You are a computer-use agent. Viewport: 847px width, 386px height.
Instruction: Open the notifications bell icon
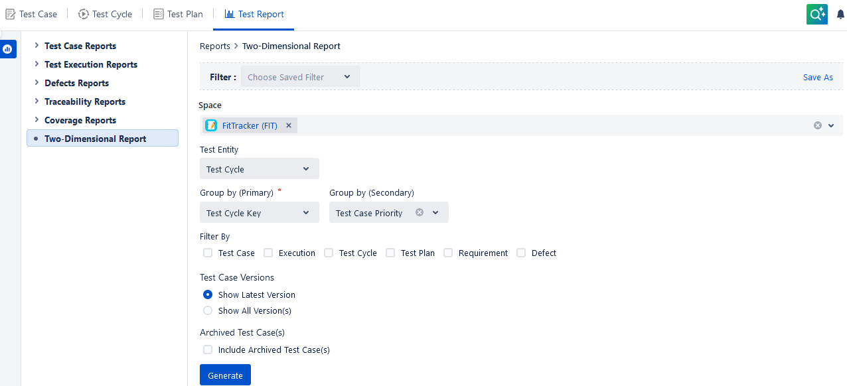(839, 13)
